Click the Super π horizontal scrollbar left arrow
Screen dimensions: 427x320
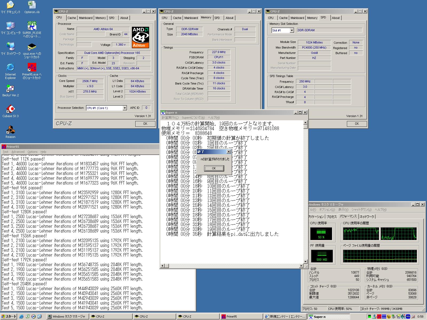pos(163,266)
